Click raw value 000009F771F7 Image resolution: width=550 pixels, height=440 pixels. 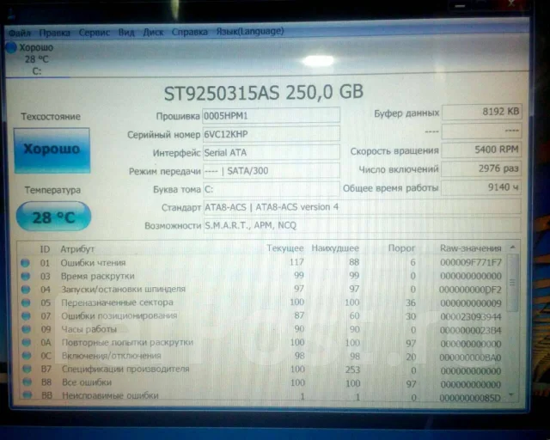click(x=471, y=262)
